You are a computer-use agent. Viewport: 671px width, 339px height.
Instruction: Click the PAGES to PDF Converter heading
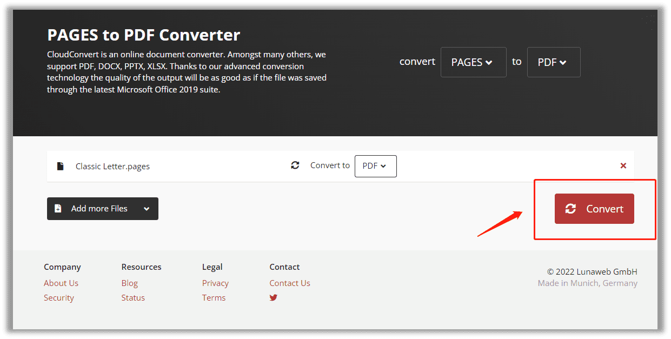point(144,35)
